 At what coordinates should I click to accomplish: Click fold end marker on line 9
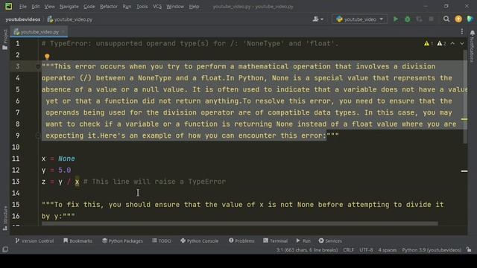pyautogui.click(x=38, y=135)
